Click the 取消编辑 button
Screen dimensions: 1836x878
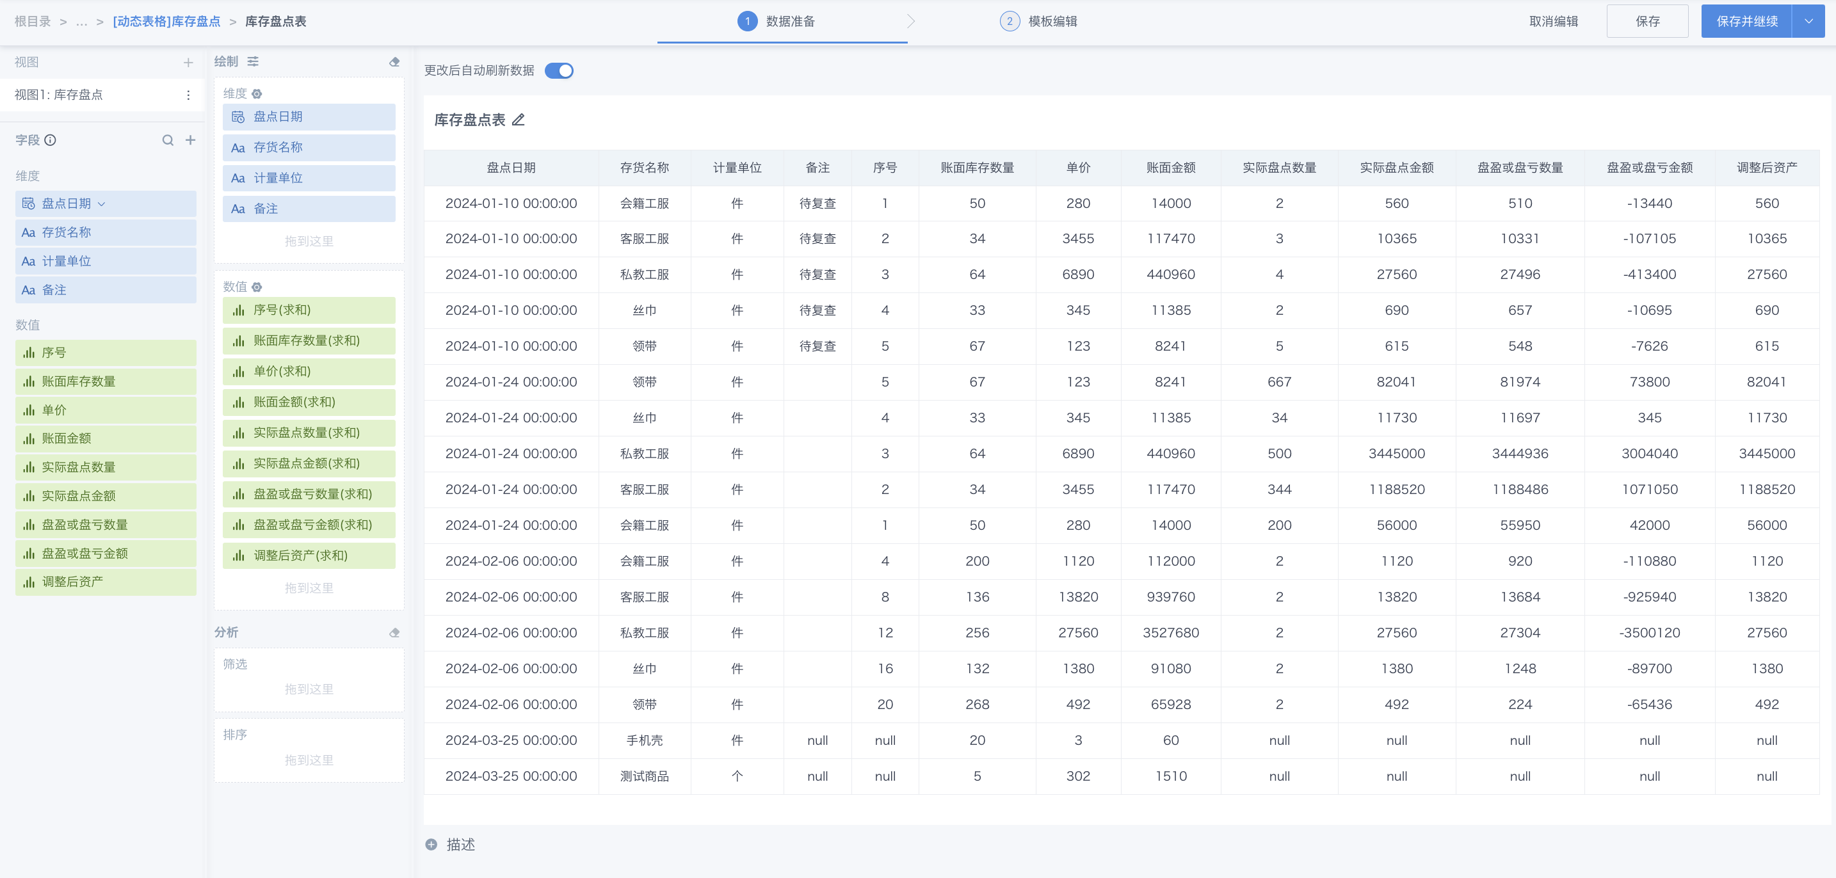pyautogui.click(x=1554, y=21)
